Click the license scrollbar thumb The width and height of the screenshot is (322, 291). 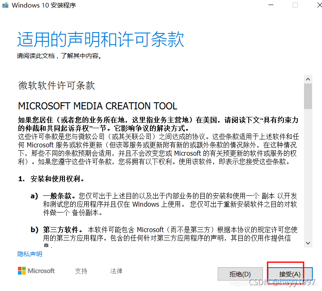click(x=308, y=96)
